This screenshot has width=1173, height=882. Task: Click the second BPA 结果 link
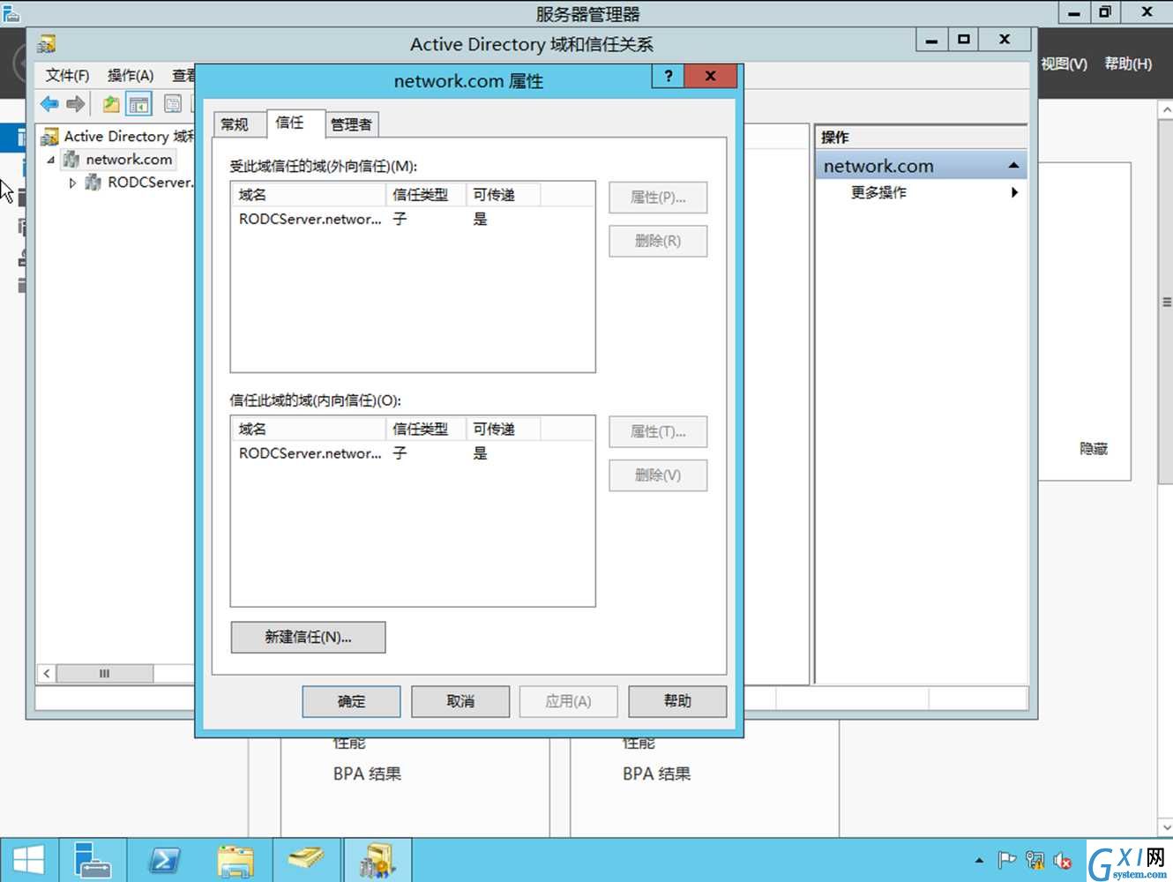tap(656, 774)
